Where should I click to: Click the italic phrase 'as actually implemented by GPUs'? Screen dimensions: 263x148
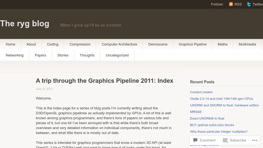click(x=115, y=113)
